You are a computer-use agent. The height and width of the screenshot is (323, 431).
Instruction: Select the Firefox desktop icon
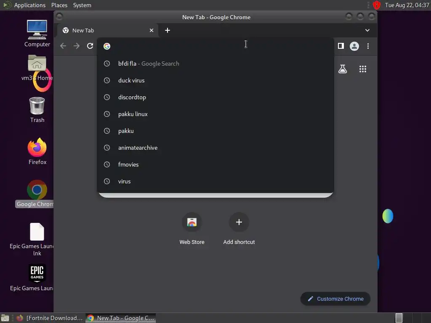coord(37,151)
